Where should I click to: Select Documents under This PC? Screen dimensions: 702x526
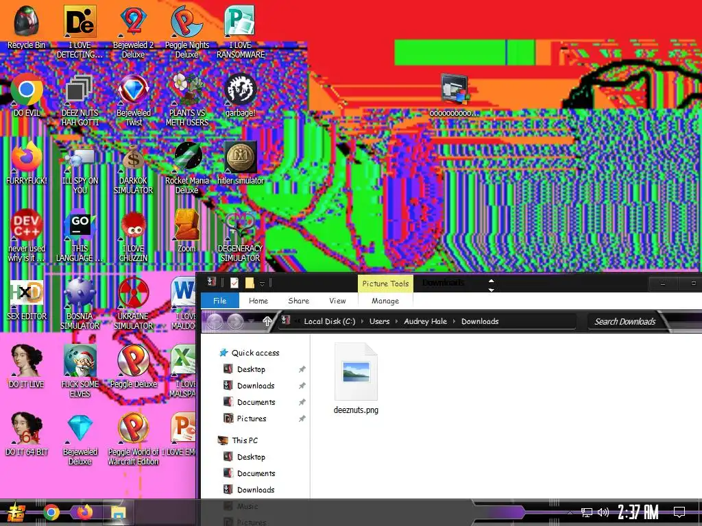point(256,473)
